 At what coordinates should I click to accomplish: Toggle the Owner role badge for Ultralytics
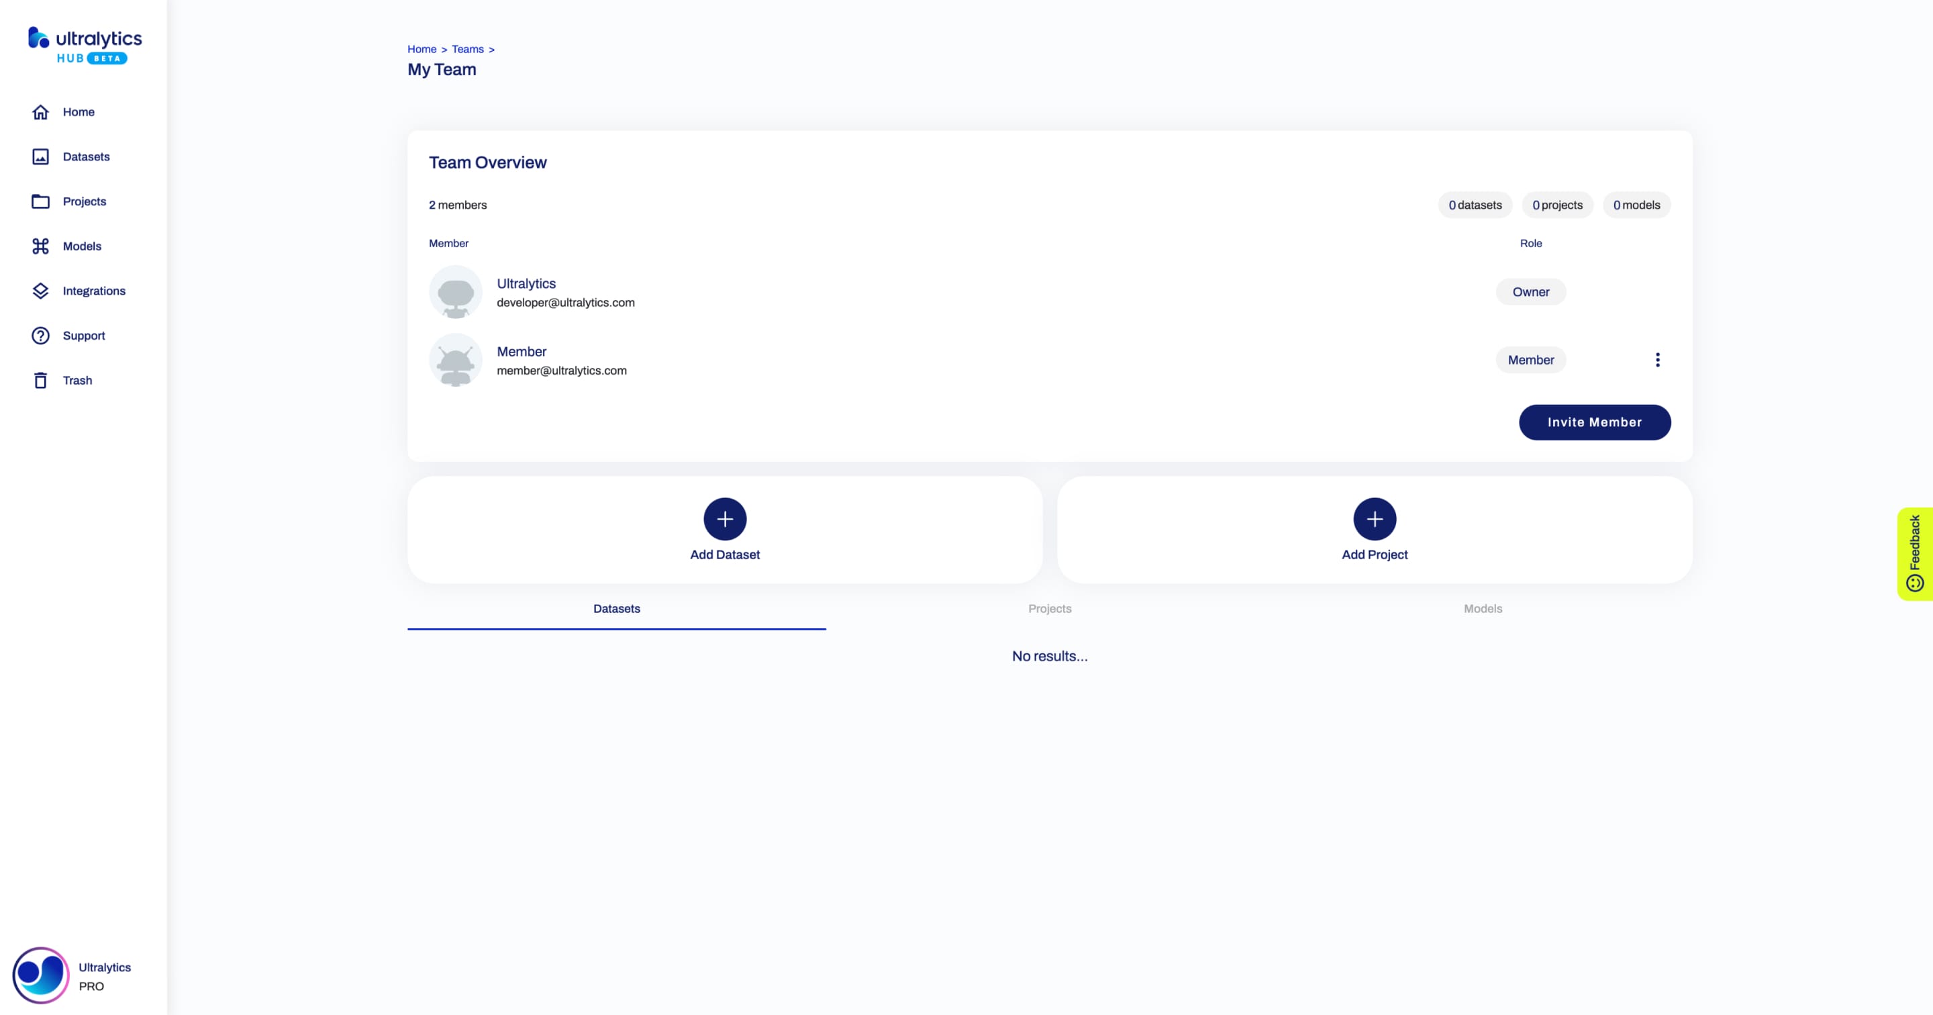tap(1529, 291)
